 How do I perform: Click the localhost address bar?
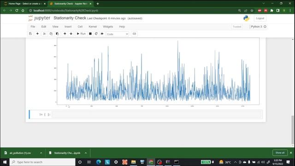pyautogui.click(x=132, y=11)
